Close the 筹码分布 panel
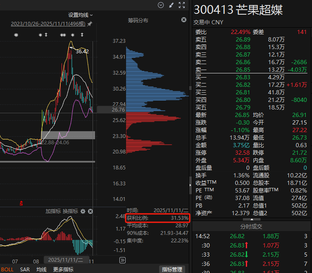The height and width of the screenshot is (273, 312). point(184,20)
